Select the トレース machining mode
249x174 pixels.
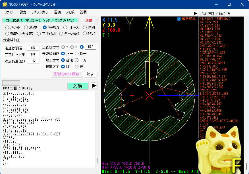66,27
